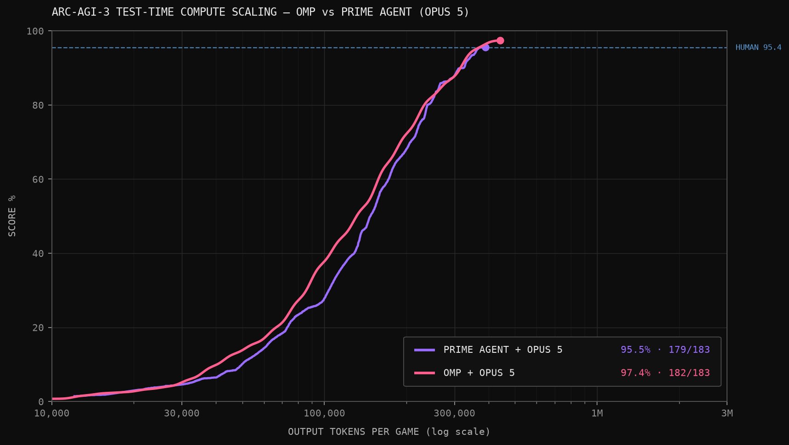Viewport: 789px width, 445px height.
Task: Click the 100 y-axis tick label
Action: [x=35, y=31]
